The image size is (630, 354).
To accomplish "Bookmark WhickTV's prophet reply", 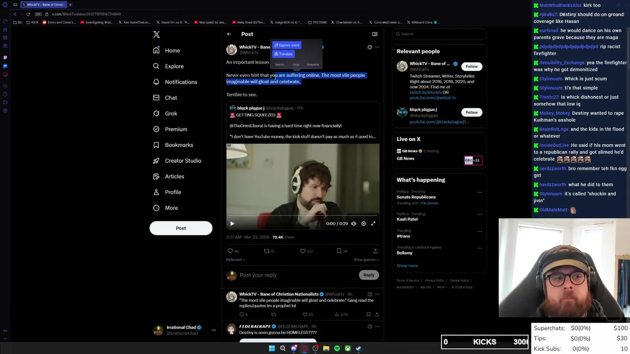I will click(x=368, y=315).
